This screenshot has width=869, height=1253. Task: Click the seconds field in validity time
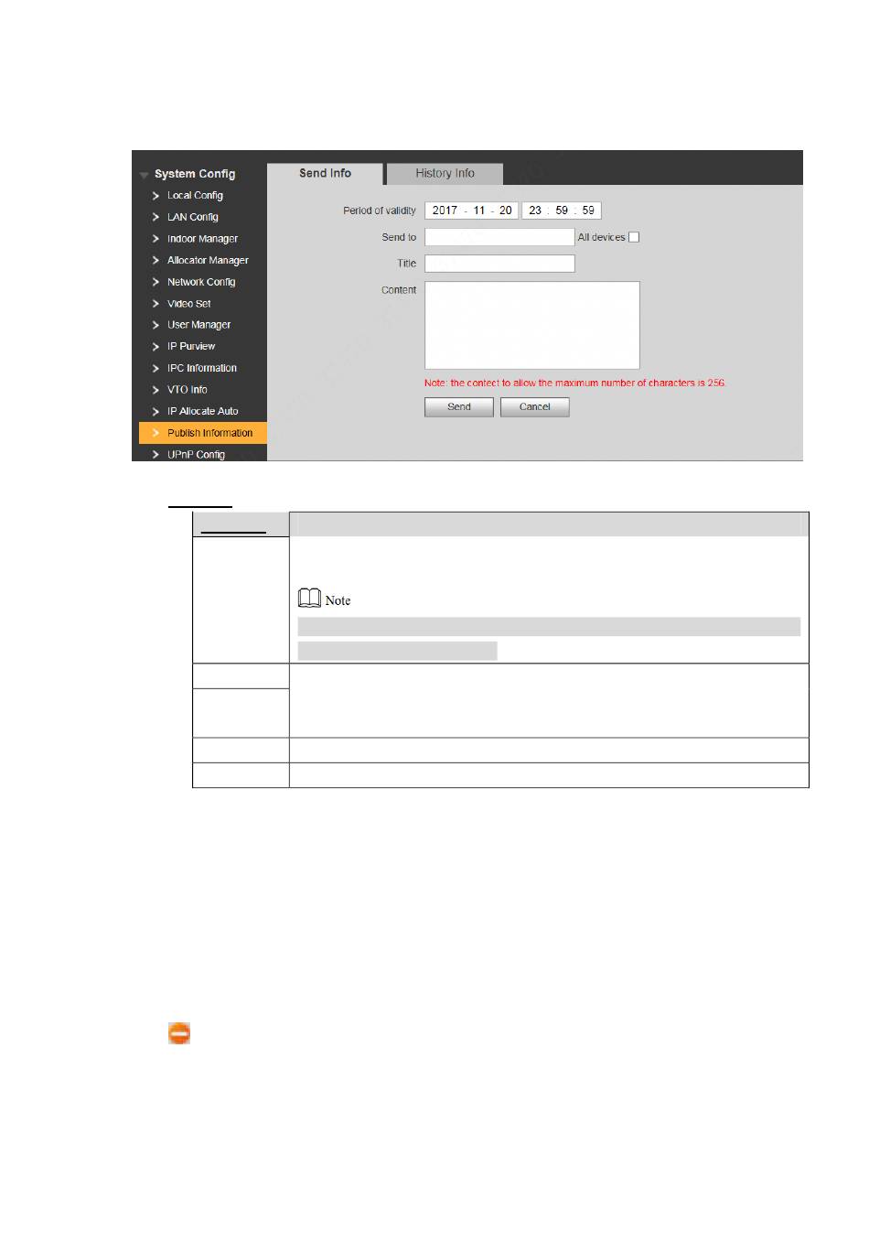click(x=588, y=211)
